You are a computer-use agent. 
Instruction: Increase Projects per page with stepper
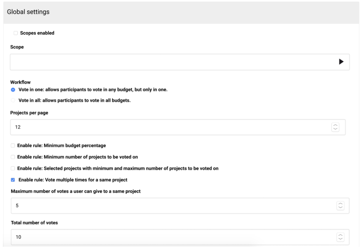pyautogui.click(x=335, y=125)
